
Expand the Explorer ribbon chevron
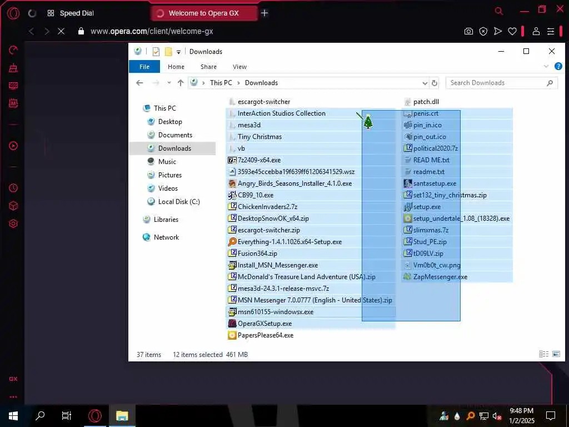point(546,66)
